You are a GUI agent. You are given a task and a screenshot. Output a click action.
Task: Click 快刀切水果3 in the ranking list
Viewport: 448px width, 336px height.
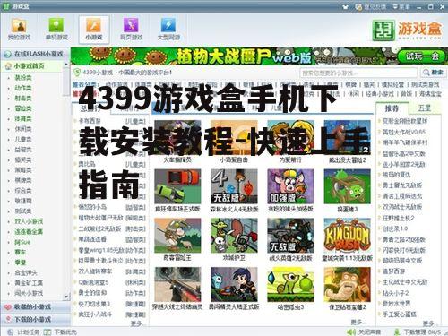(x=94, y=304)
